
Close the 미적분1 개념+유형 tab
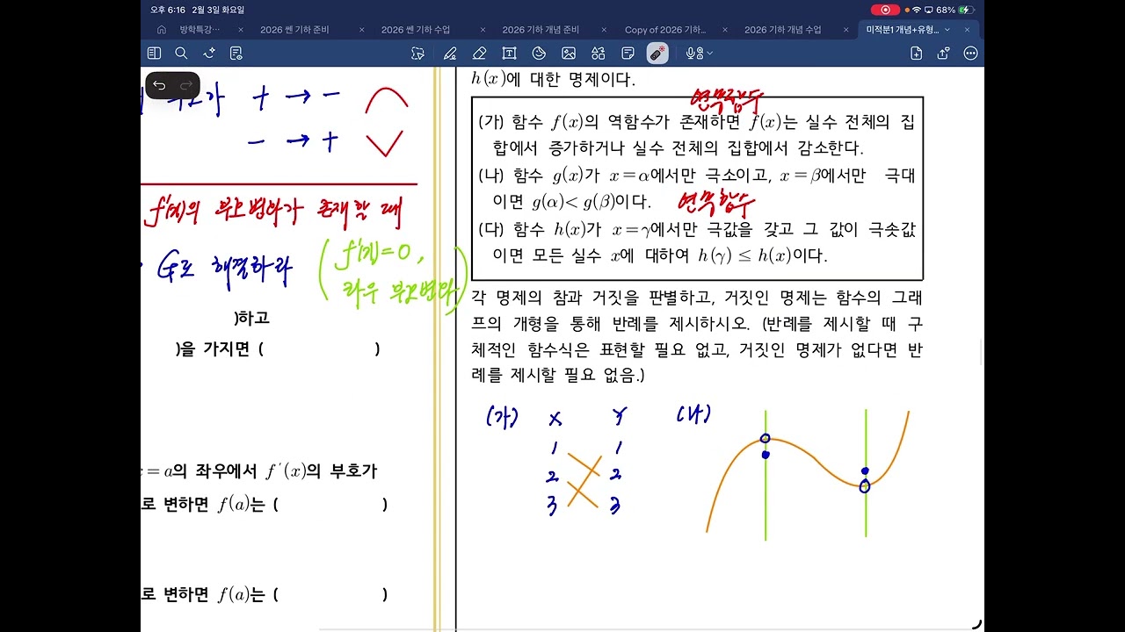point(968,29)
